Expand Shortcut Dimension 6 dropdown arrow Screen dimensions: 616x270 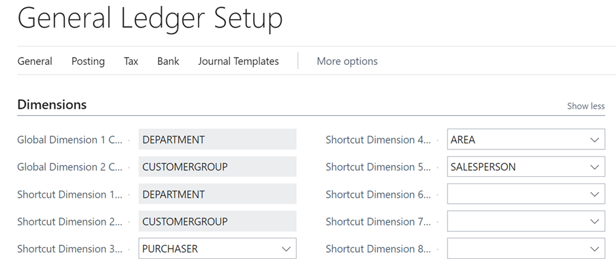coord(595,194)
